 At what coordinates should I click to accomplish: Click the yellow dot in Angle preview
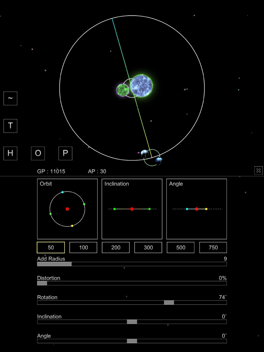click(x=206, y=209)
